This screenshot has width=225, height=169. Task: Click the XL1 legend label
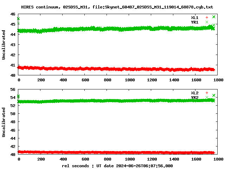[195, 18]
